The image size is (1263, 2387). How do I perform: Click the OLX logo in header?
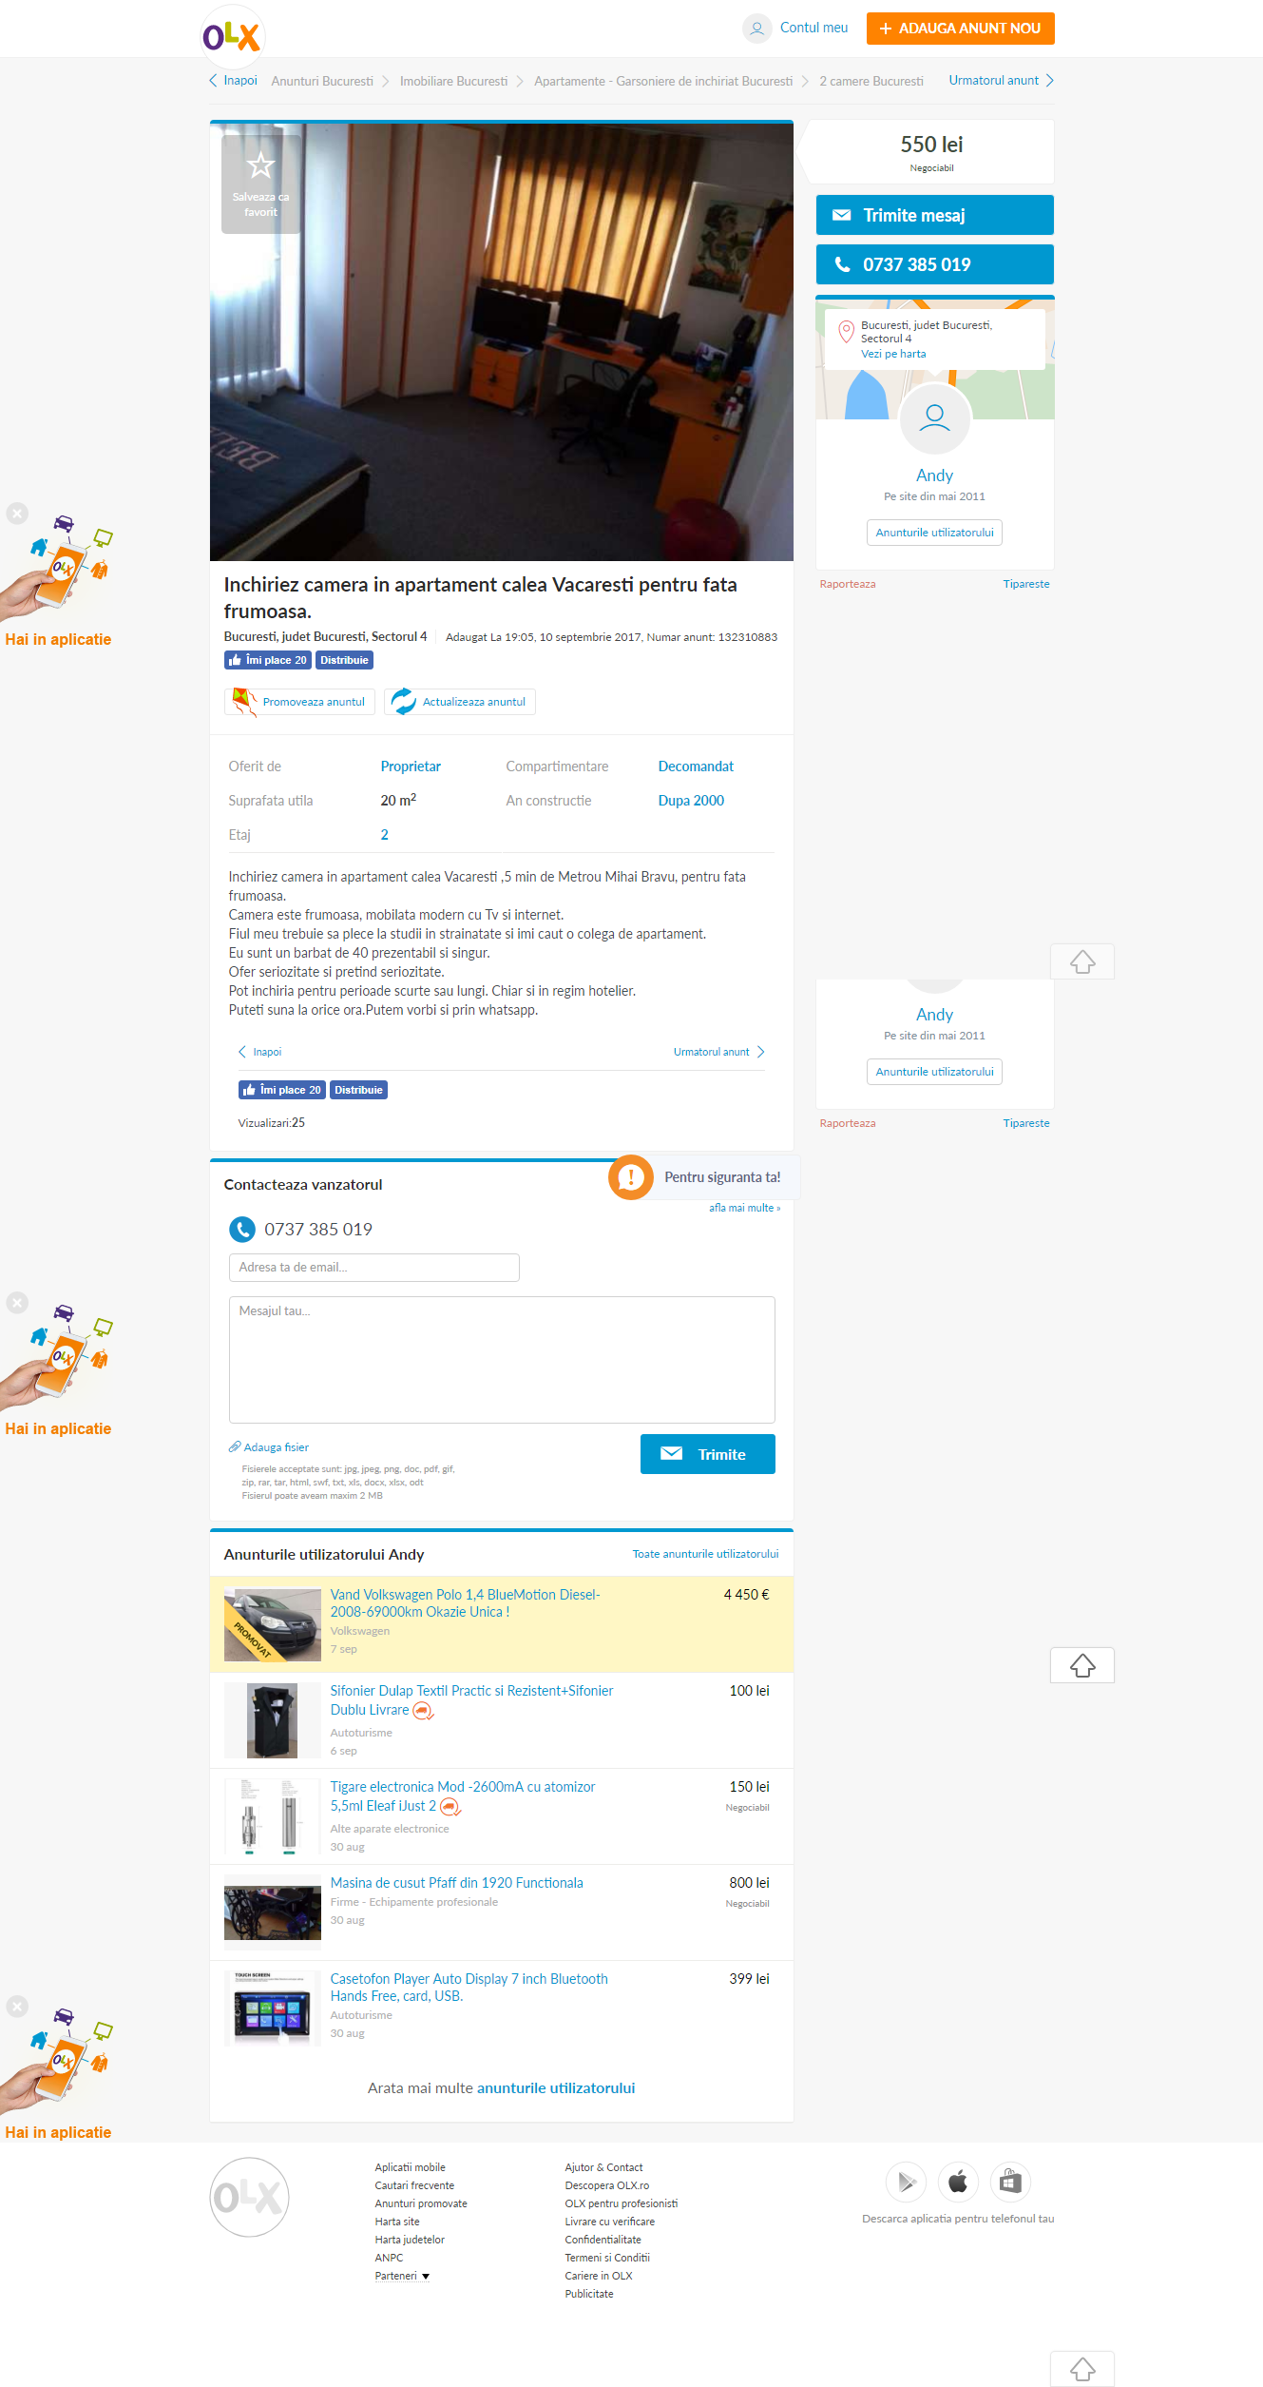232,37
